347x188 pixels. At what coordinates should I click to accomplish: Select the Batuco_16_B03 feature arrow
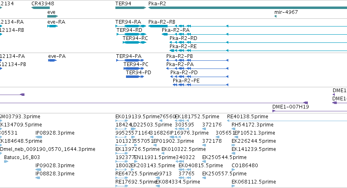tap(6, 161)
